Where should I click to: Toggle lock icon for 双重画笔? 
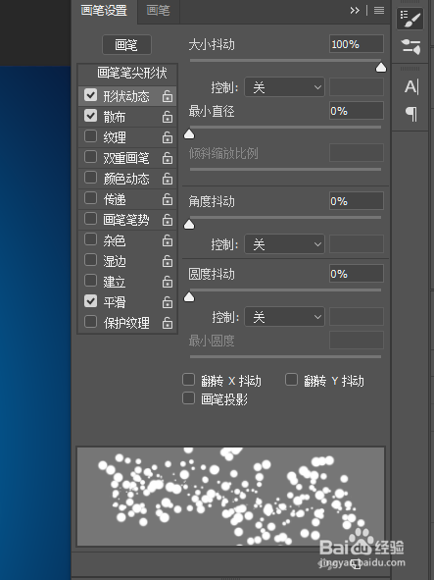click(168, 158)
